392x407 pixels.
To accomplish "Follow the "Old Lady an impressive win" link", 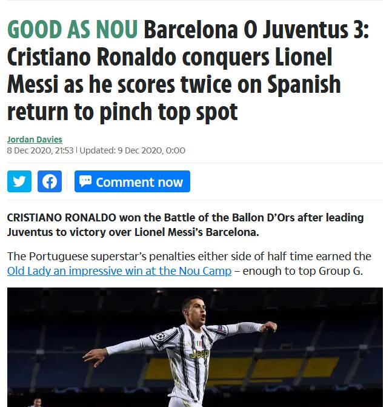I will pyautogui.click(x=119, y=271).
